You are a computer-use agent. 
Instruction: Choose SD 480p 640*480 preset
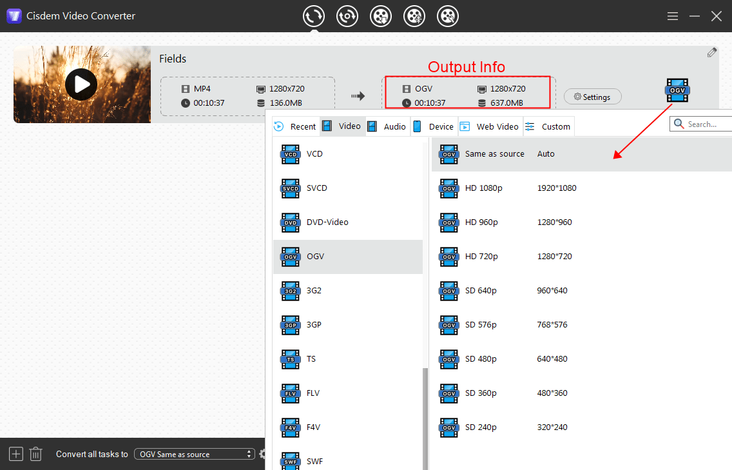tap(582, 359)
